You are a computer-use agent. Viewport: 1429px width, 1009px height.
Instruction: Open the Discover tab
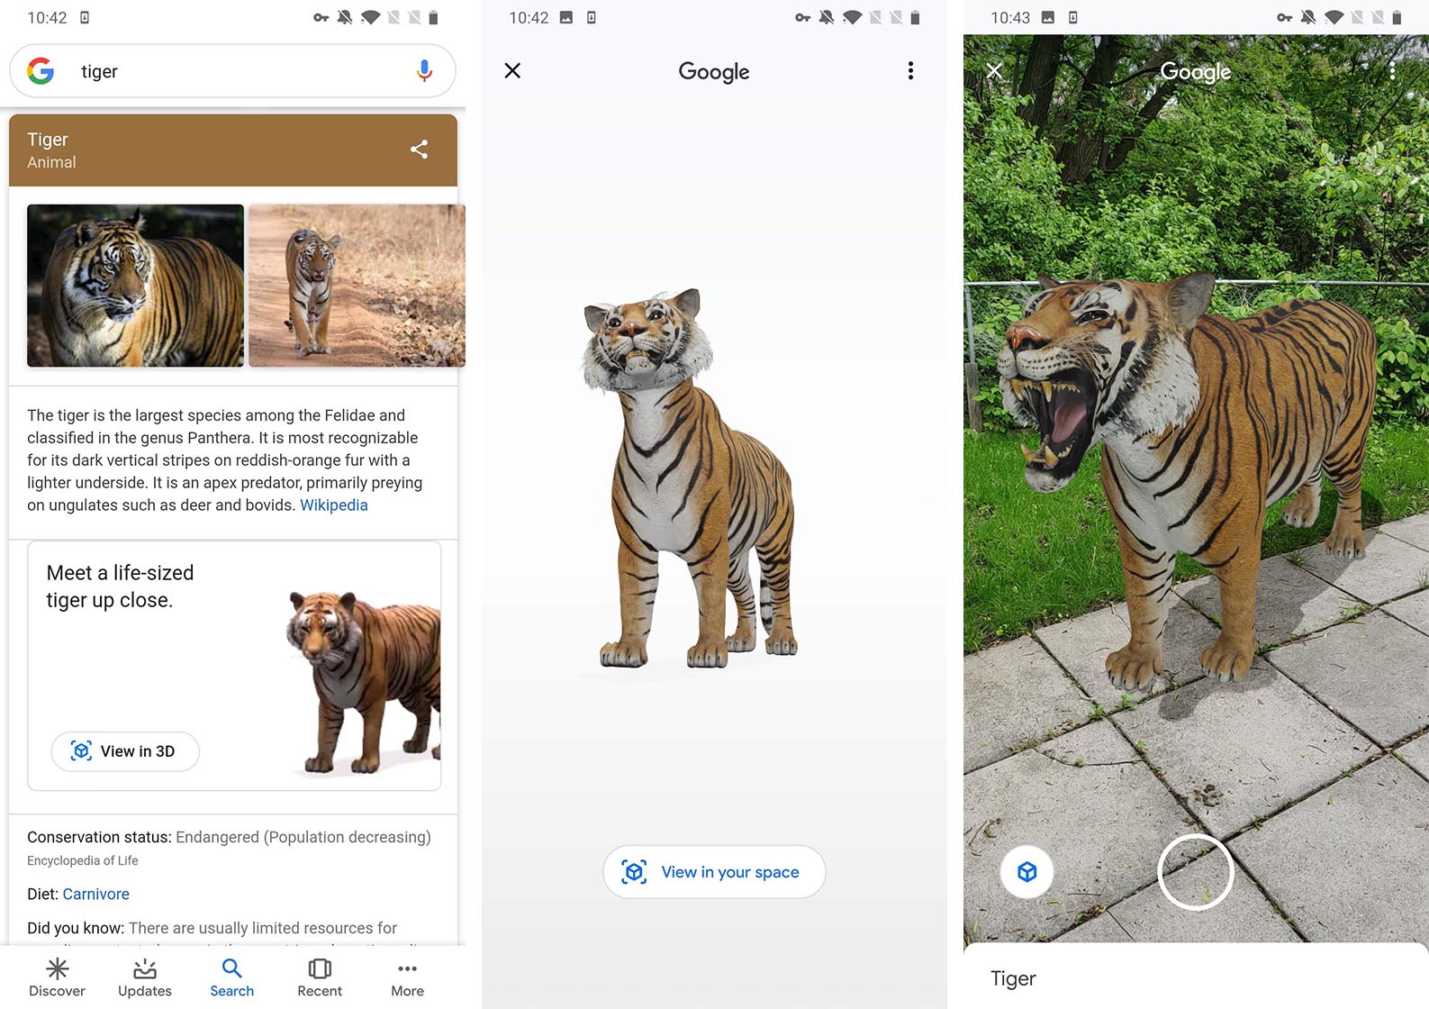coord(57,978)
